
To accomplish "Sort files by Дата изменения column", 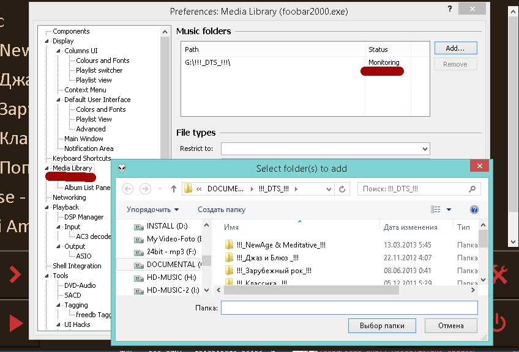I will [x=416, y=227].
